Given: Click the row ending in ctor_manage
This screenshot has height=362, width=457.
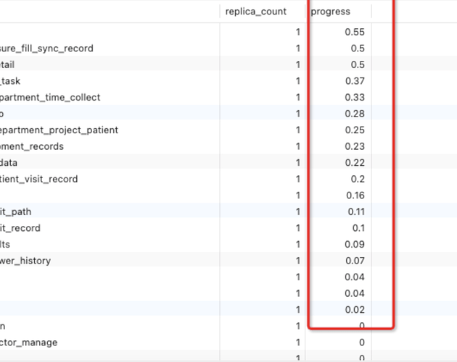Looking at the screenshot, I should click(x=228, y=342).
